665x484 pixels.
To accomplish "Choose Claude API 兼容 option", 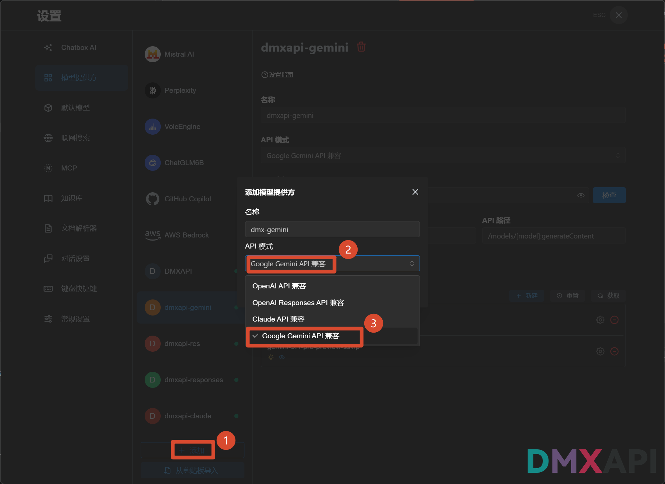I will coord(332,319).
